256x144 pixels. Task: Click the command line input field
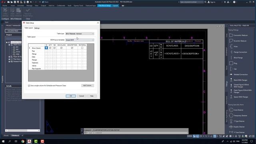[x=136, y=133]
